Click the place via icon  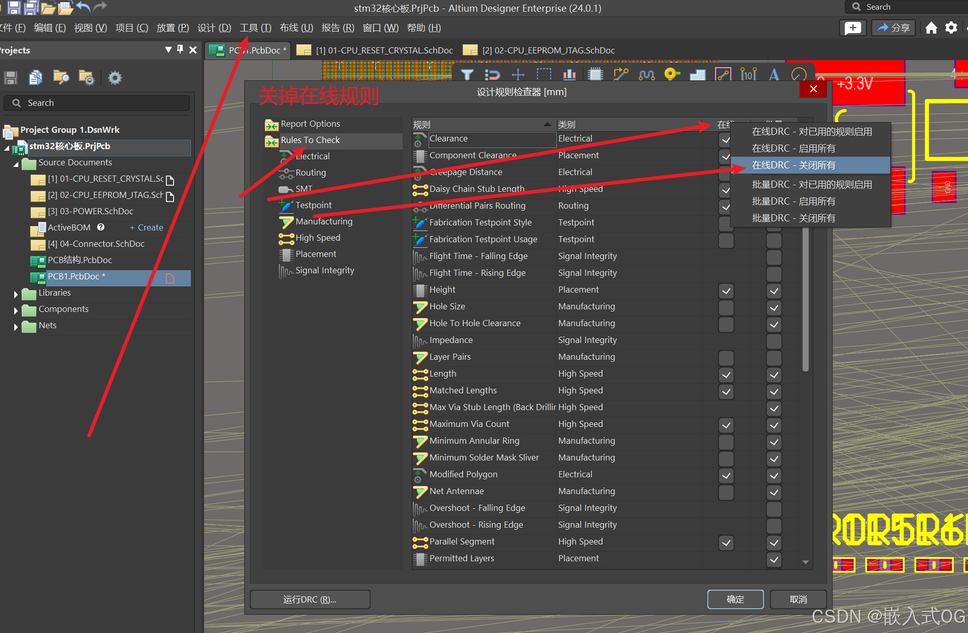click(x=672, y=75)
